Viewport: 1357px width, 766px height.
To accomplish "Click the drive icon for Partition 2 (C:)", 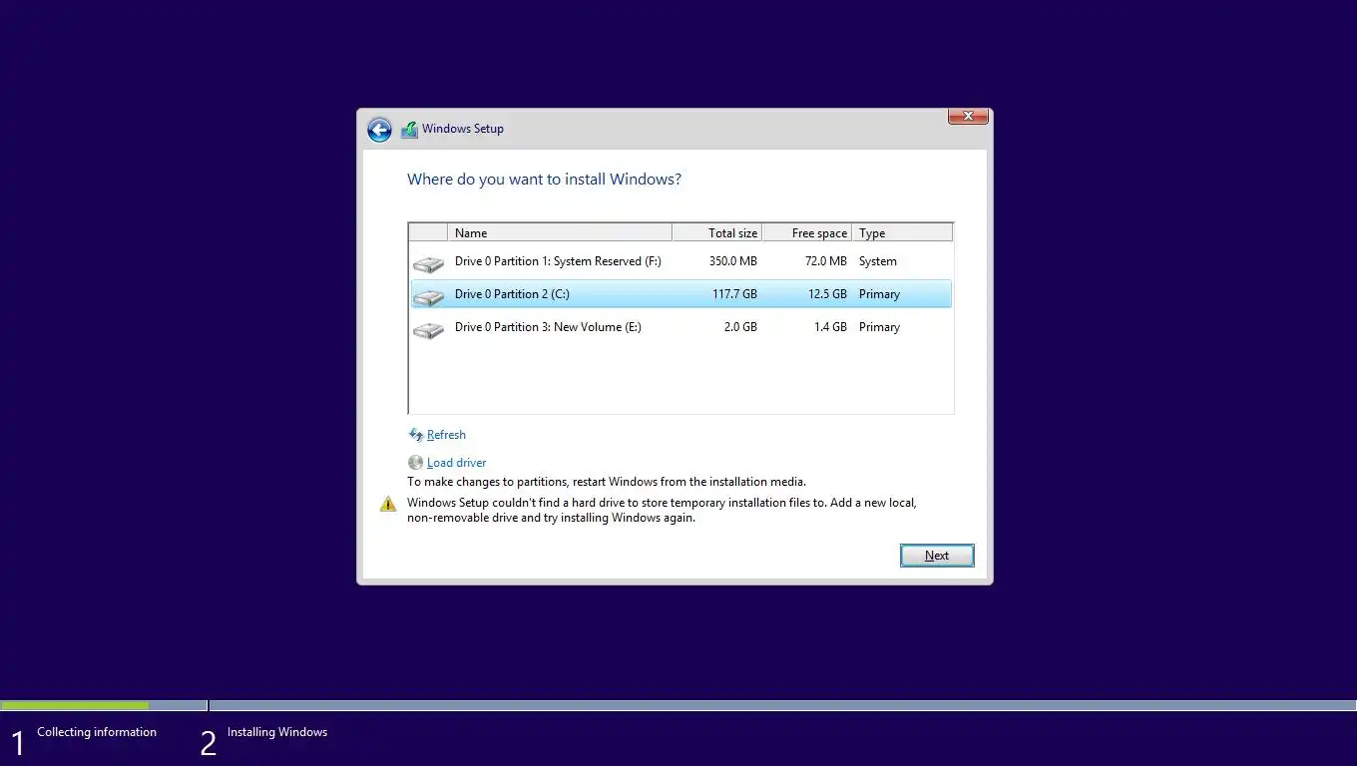I will click(x=428, y=297).
